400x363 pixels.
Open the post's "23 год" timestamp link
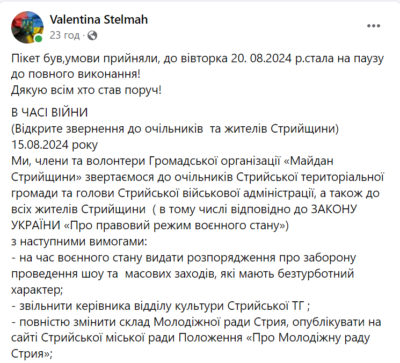[x=64, y=36]
